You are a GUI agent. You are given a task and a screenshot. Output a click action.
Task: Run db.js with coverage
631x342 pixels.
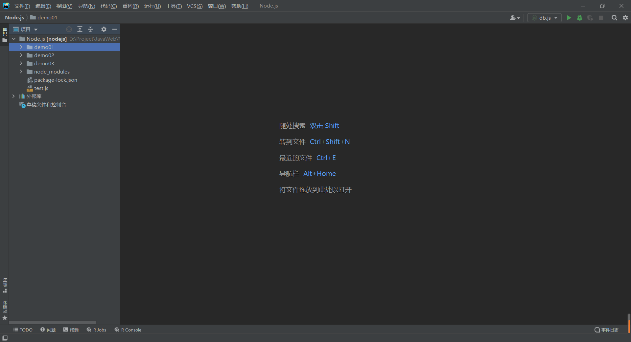590,18
